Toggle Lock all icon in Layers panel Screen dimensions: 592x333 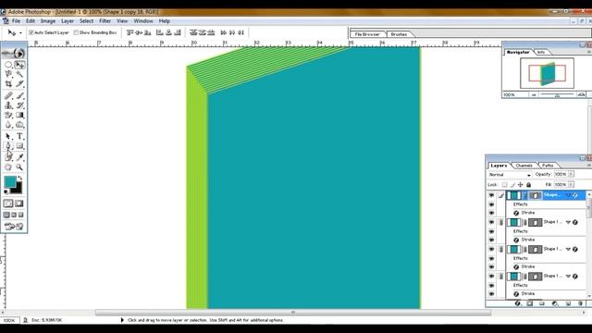(x=528, y=185)
